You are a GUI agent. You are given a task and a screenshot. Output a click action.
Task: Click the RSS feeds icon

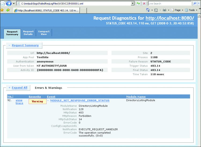[156, 10]
